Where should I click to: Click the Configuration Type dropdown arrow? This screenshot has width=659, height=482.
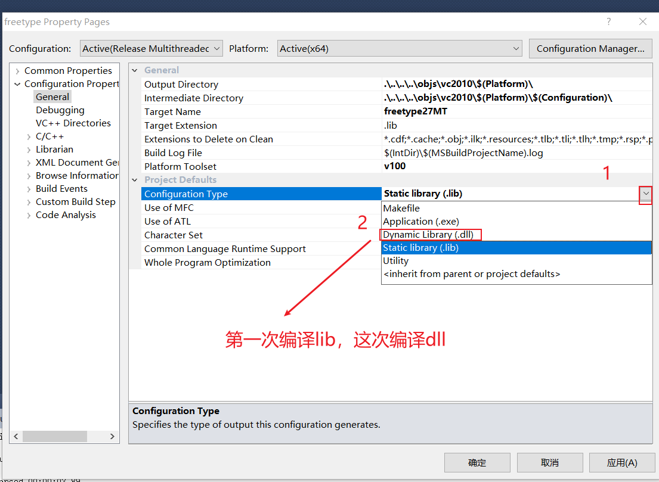(645, 194)
